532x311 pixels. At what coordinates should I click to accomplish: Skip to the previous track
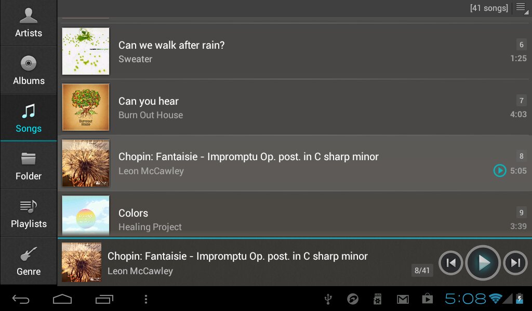pyautogui.click(x=451, y=263)
